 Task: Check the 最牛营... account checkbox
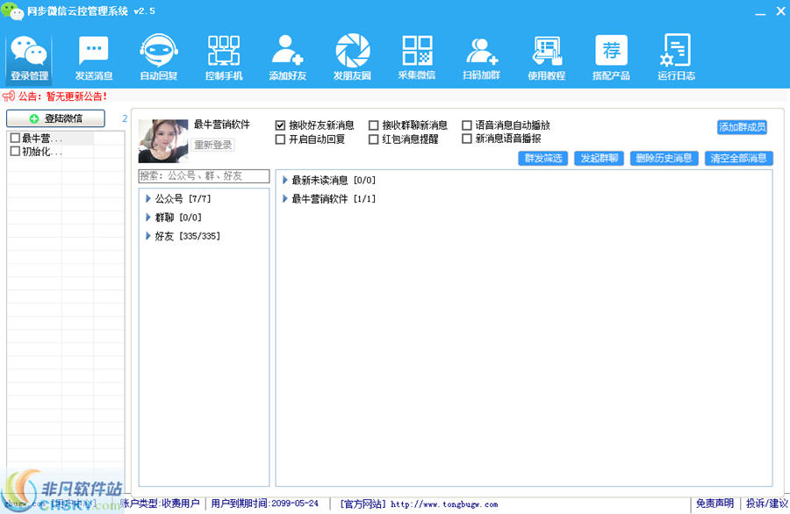tap(15, 138)
